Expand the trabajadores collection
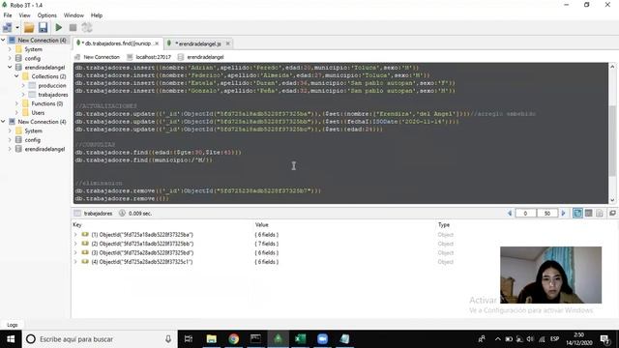619x348 pixels. point(23,95)
